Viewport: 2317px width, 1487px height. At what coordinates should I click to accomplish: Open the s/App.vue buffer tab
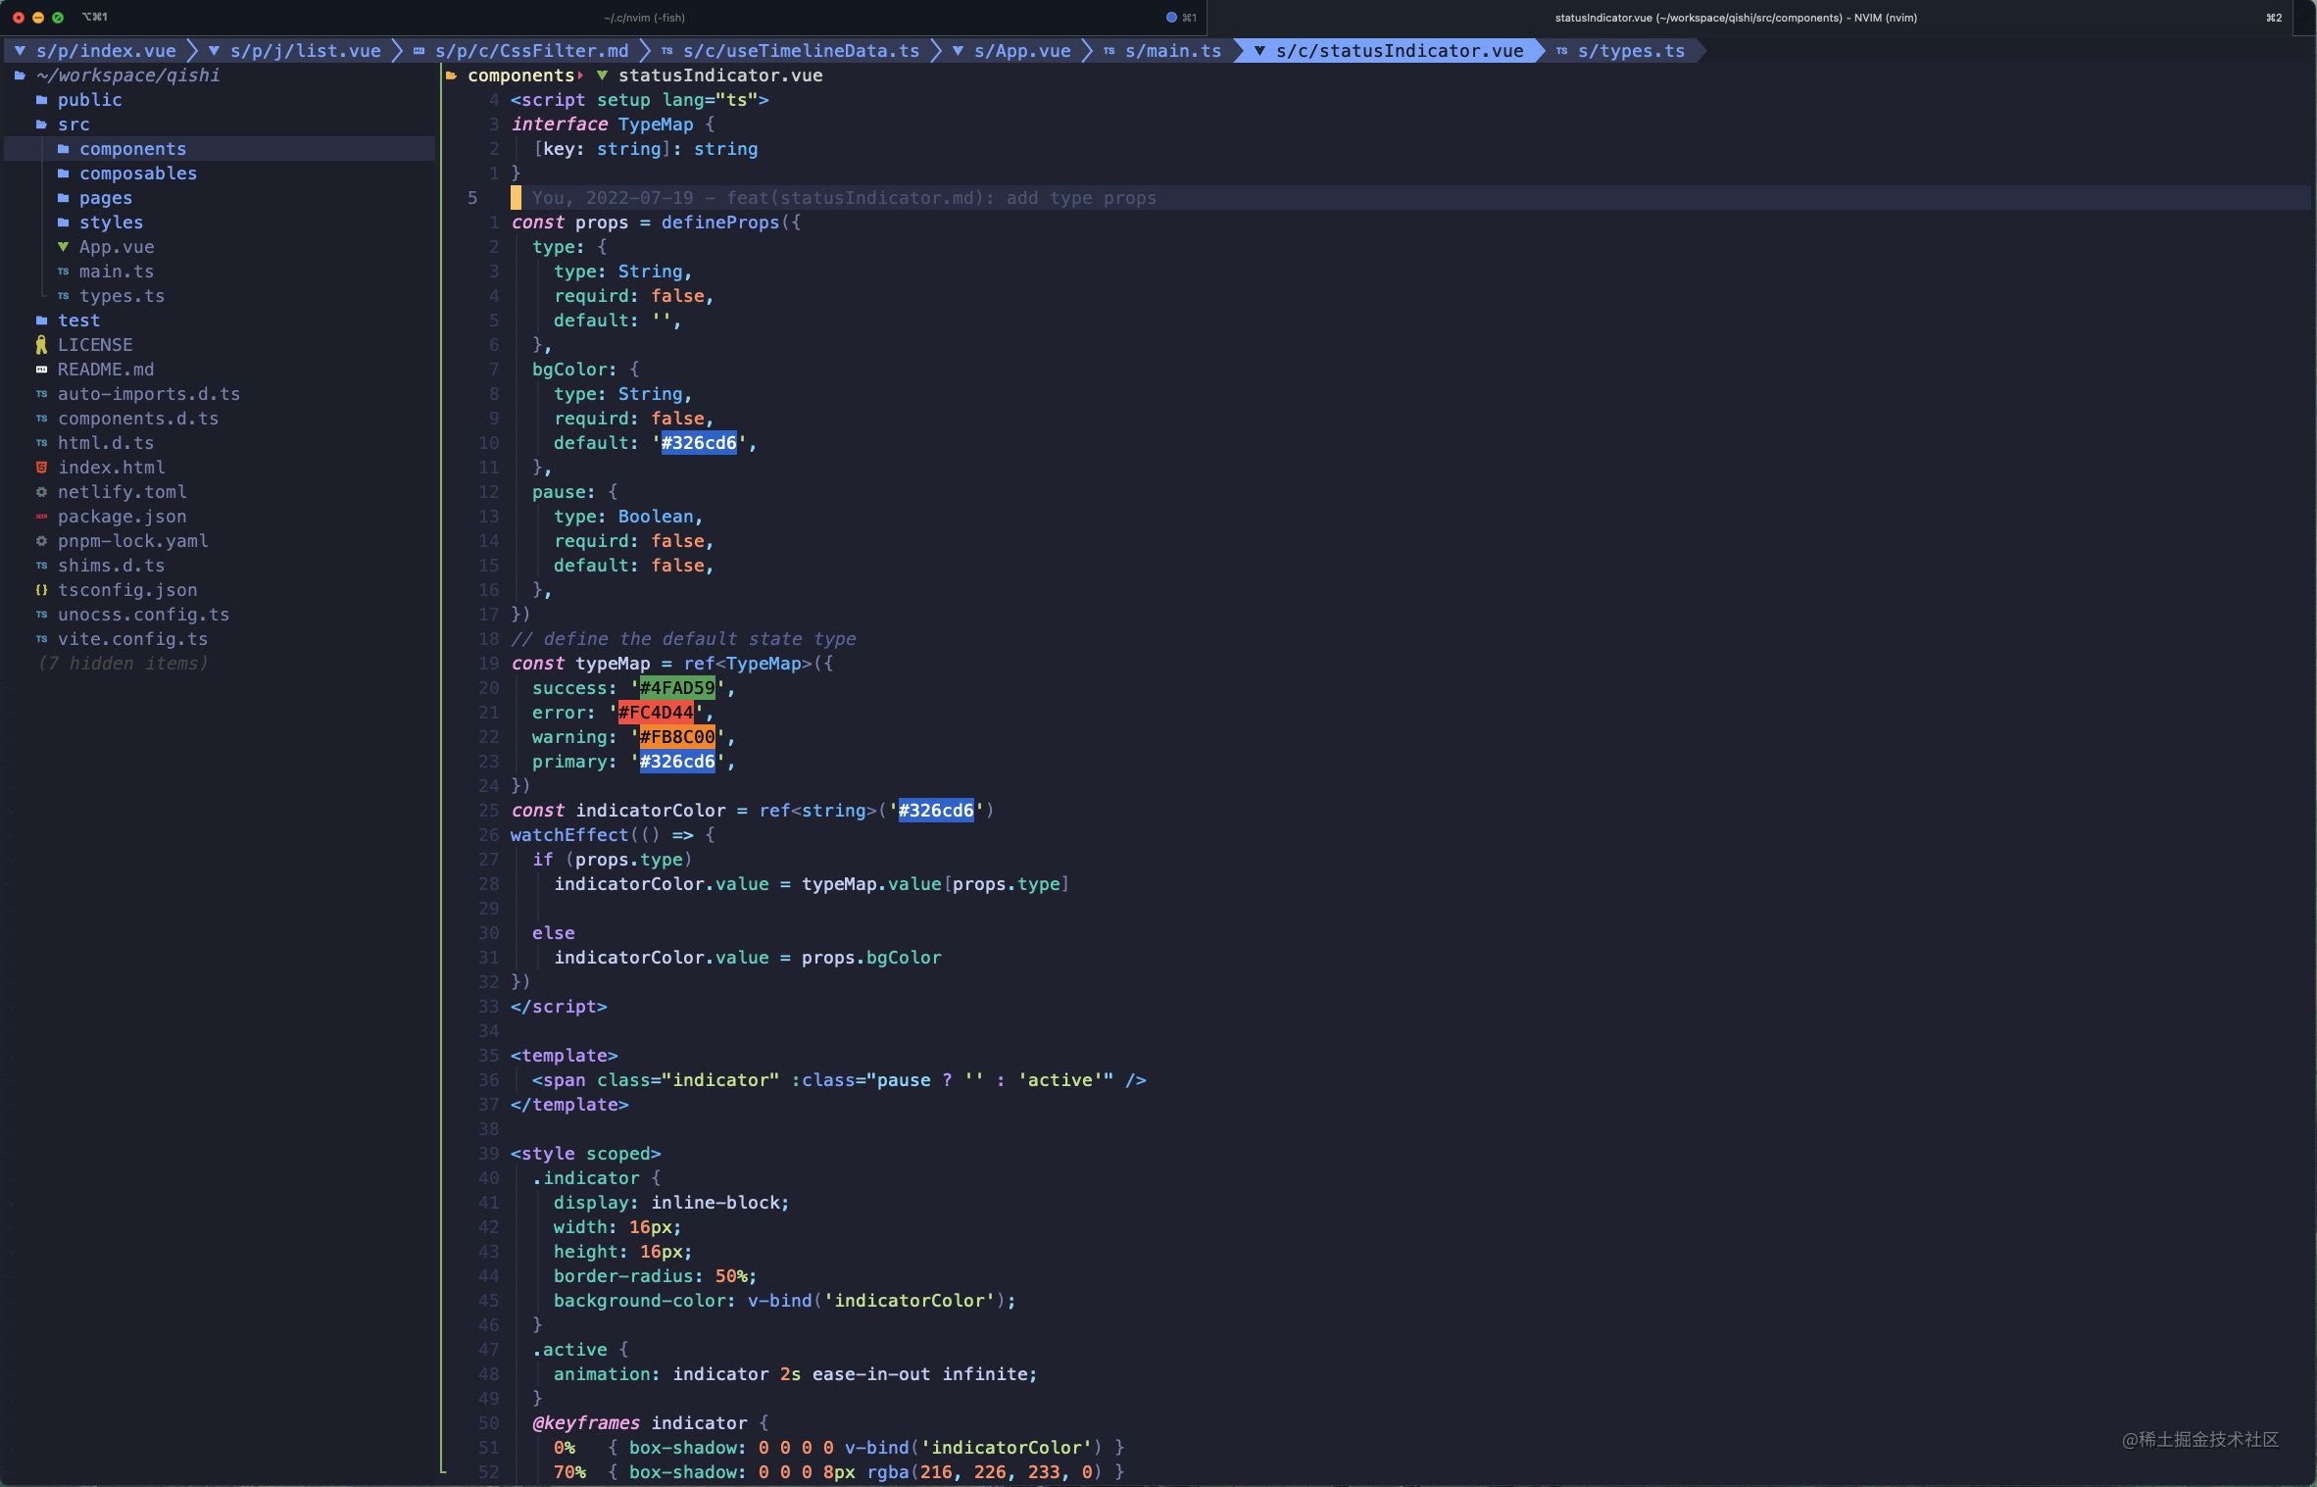click(x=1011, y=51)
